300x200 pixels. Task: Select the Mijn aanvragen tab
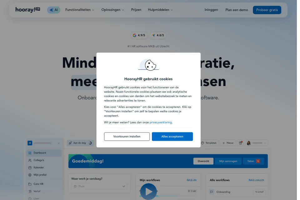[228, 161]
